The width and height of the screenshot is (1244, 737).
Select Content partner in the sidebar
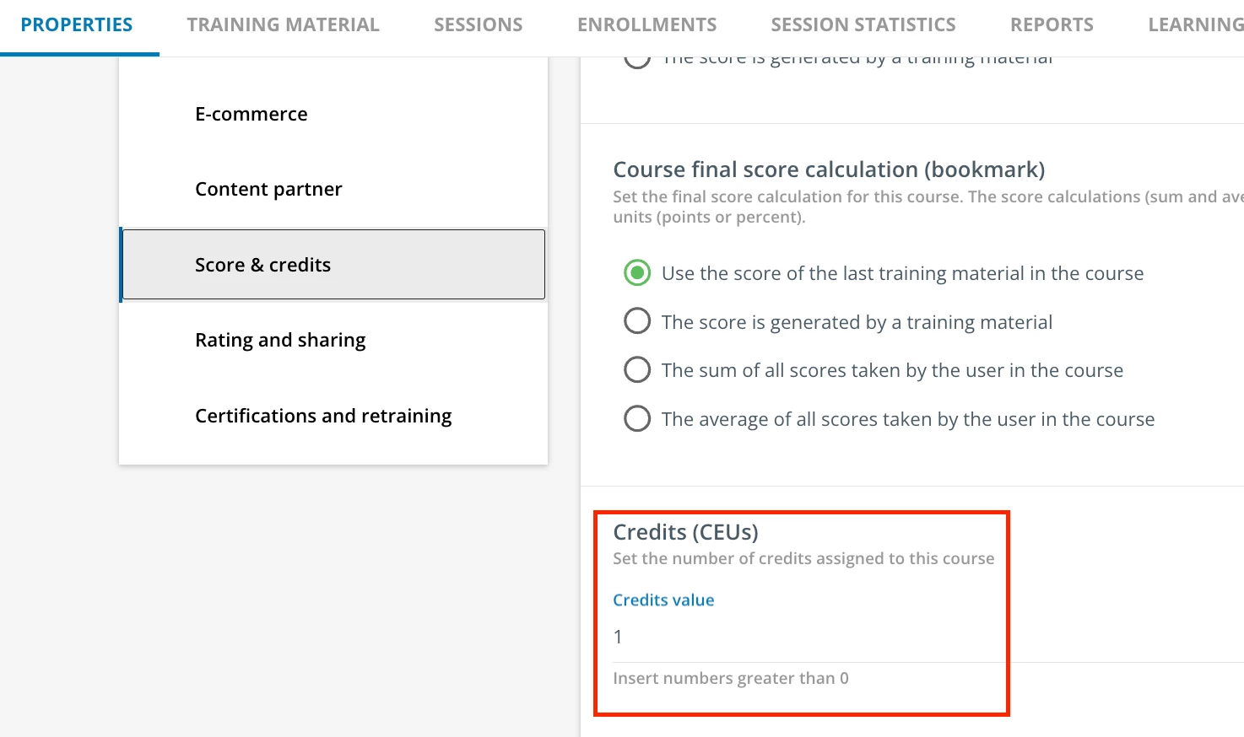click(268, 189)
